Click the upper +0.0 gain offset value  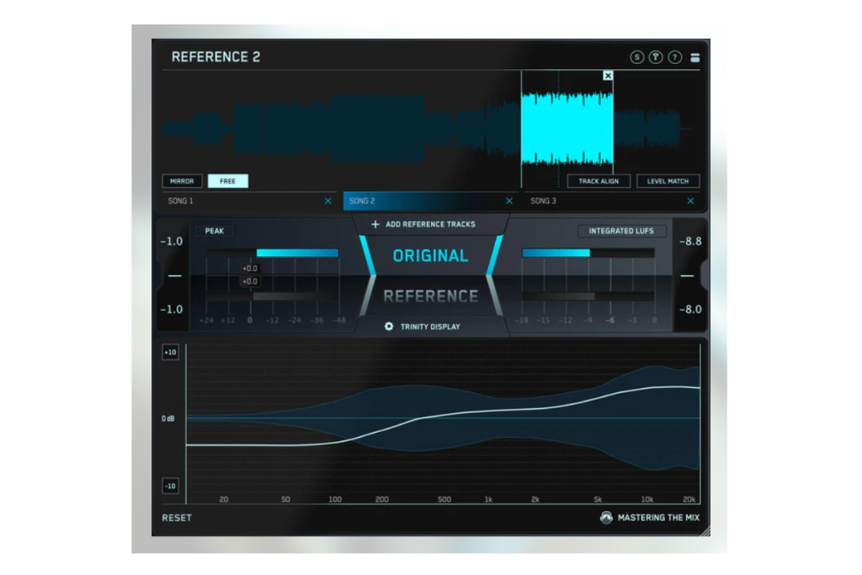(249, 269)
